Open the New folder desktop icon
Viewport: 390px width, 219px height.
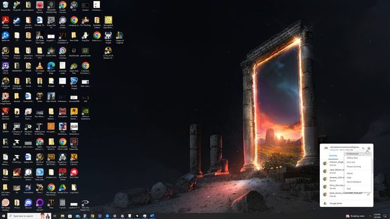(x=74, y=36)
